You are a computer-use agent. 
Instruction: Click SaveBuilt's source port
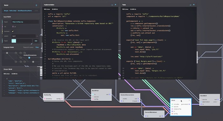tap(201, 99)
